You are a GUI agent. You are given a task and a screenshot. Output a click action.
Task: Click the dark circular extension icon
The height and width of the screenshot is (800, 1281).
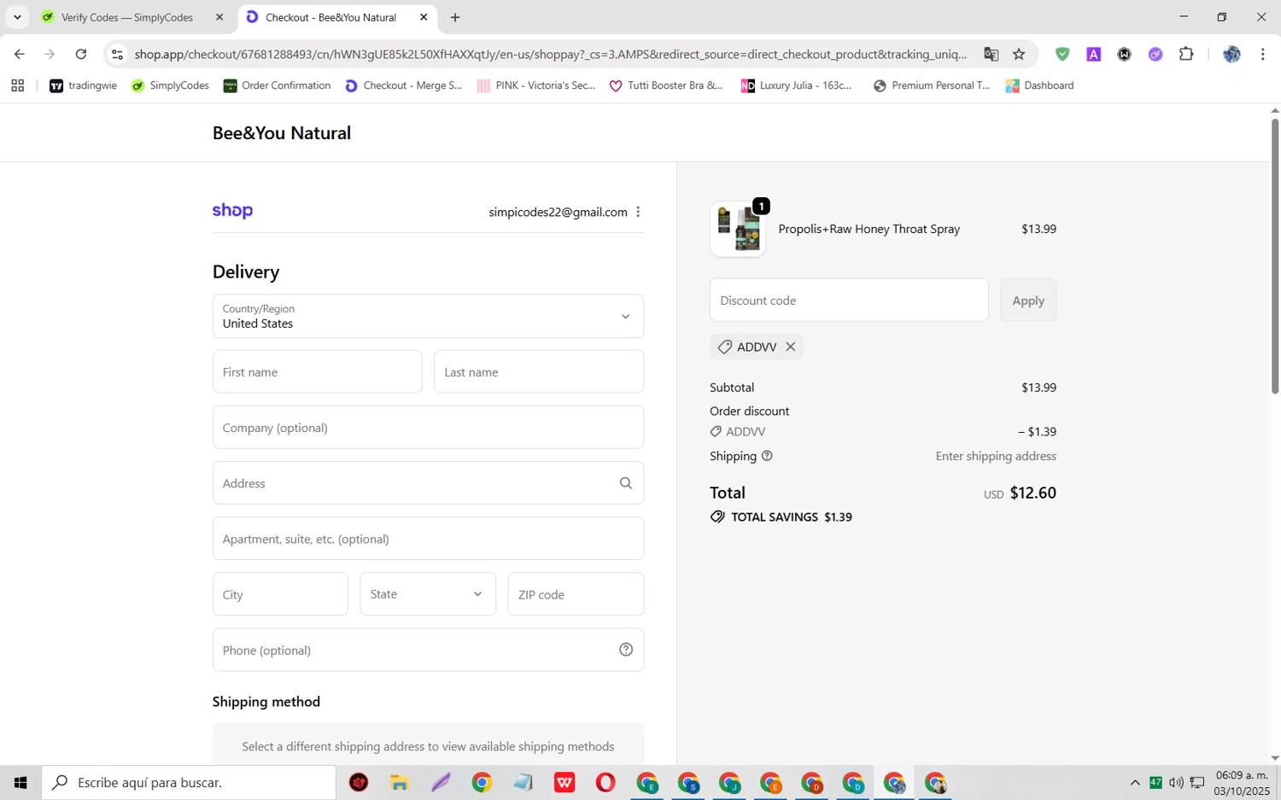coord(1125,54)
